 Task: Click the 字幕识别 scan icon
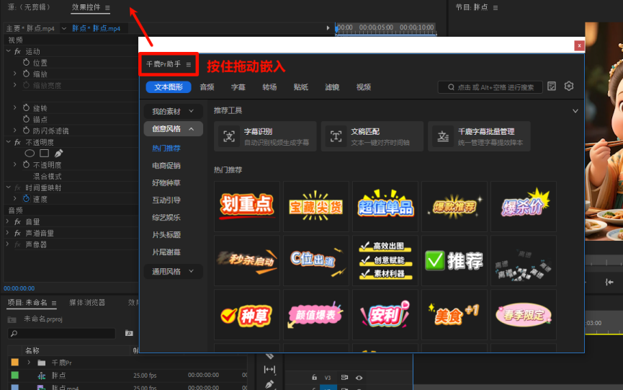click(229, 137)
